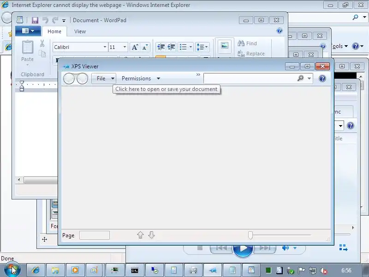Screen dimensions: 369x277
Task: Click Undo in WordPad quick access toolbar
Action: click(x=45, y=20)
